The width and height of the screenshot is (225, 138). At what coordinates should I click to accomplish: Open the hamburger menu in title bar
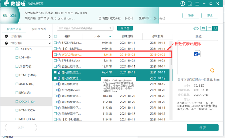click(x=197, y=4)
